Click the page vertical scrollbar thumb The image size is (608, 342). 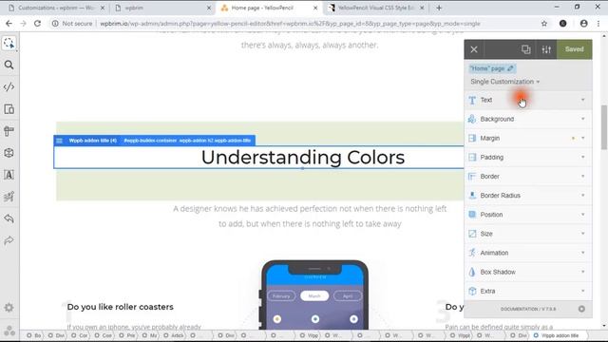point(604,127)
